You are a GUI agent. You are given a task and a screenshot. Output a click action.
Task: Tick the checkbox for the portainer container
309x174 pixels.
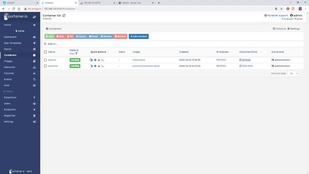(x=45, y=66)
